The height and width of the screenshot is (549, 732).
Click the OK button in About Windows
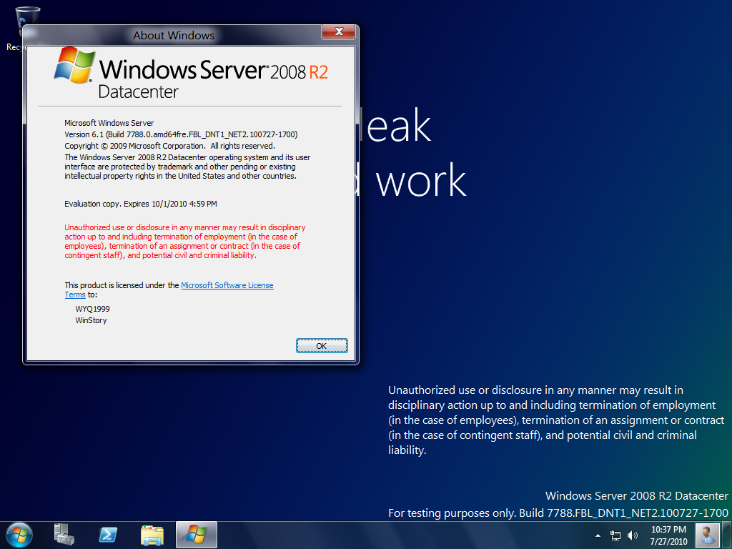322,346
